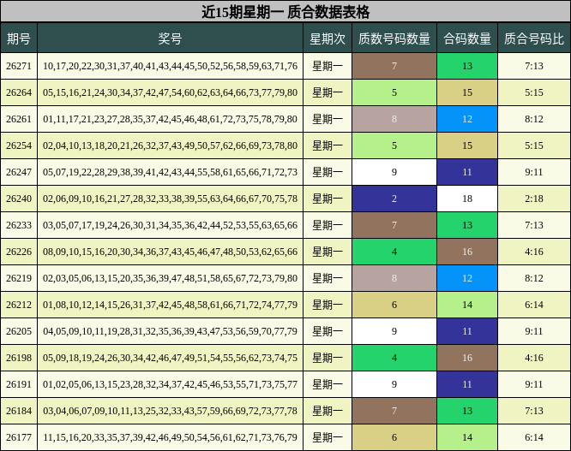This screenshot has height=451, width=571.
Task: Click the 奖号 column header
Action: coord(170,39)
